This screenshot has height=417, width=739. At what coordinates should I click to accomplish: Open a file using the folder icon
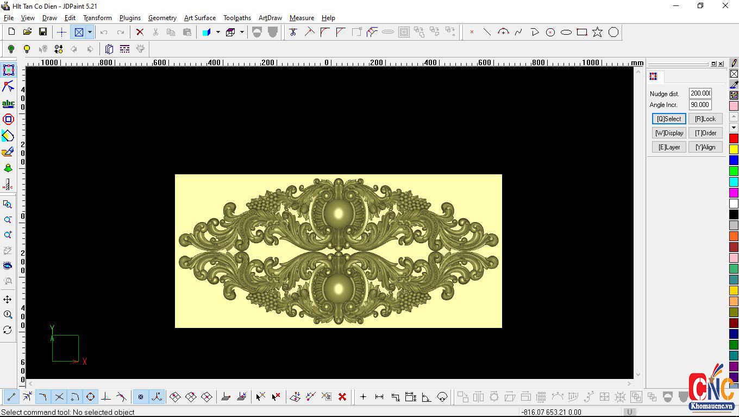click(27, 31)
